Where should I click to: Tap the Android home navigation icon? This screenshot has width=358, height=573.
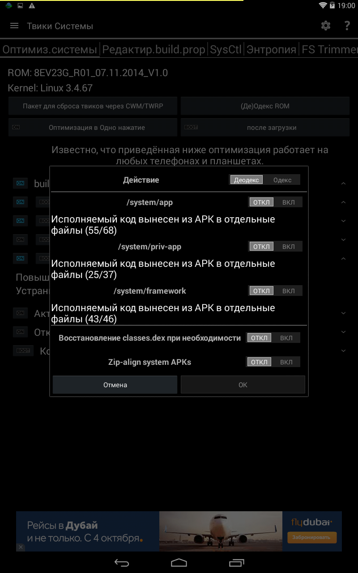click(x=179, y=563)
